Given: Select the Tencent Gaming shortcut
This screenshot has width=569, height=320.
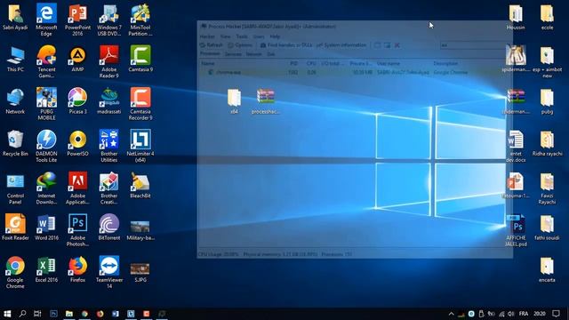Looking at the screenshot, I should [x=46, y=62].
